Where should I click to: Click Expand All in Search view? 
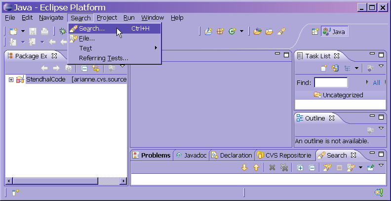(x=300, y=168)
